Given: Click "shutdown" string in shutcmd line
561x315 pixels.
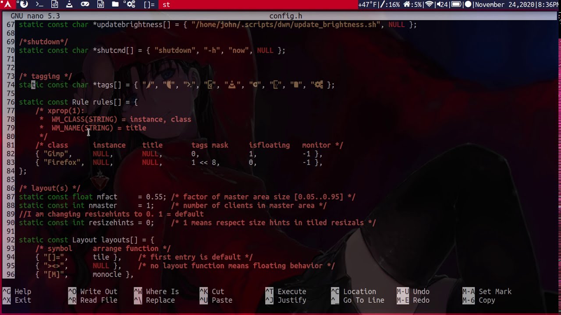Looking at the screenshot, I should tap(175, 51).
